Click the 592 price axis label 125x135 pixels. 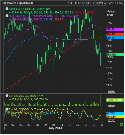(110, 23)
